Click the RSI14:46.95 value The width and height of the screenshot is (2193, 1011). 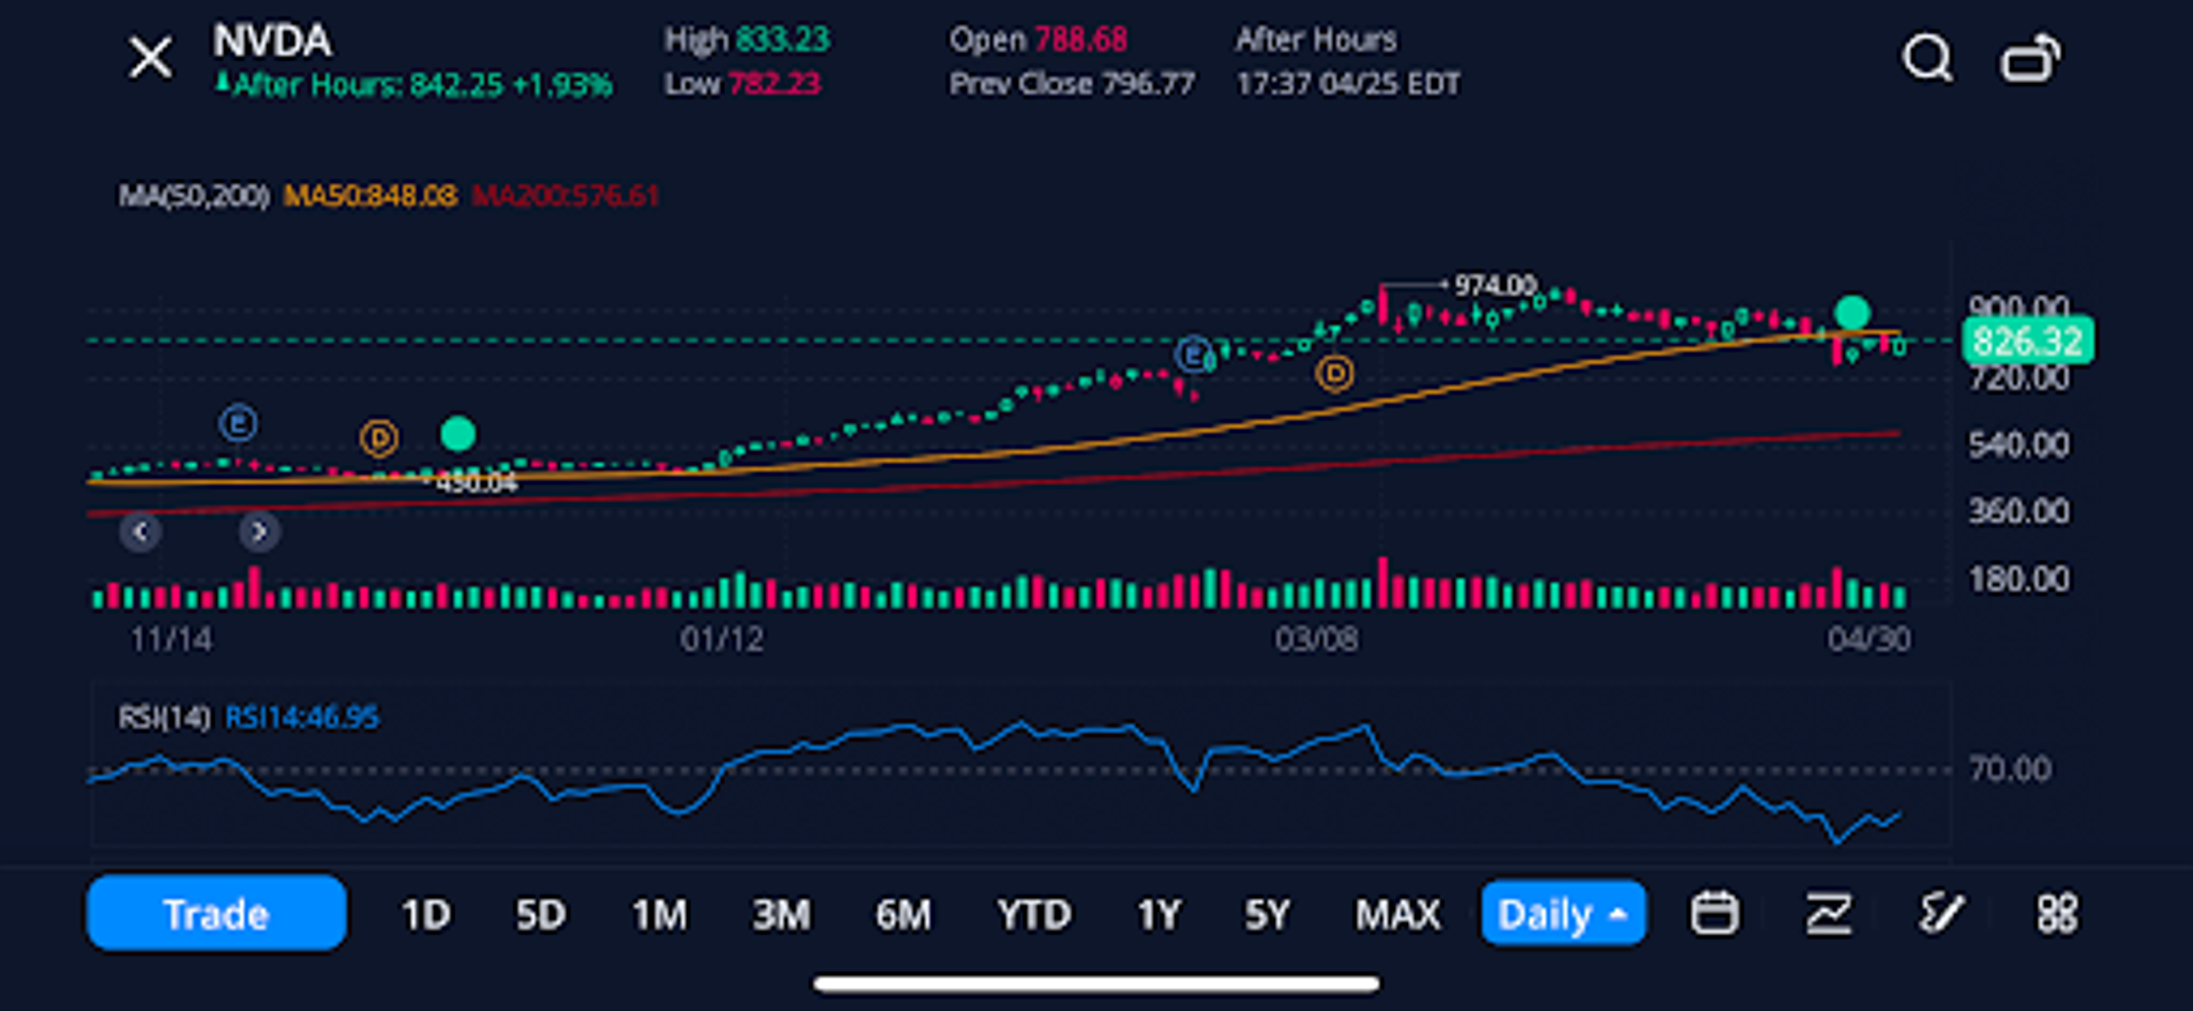[302, 717]
